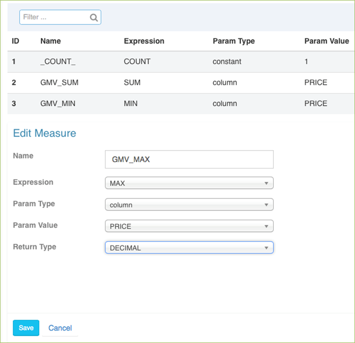The height and width of the screenshot is (343, 355).
Task: Click the constant param type cell
Action: (227, 62)
